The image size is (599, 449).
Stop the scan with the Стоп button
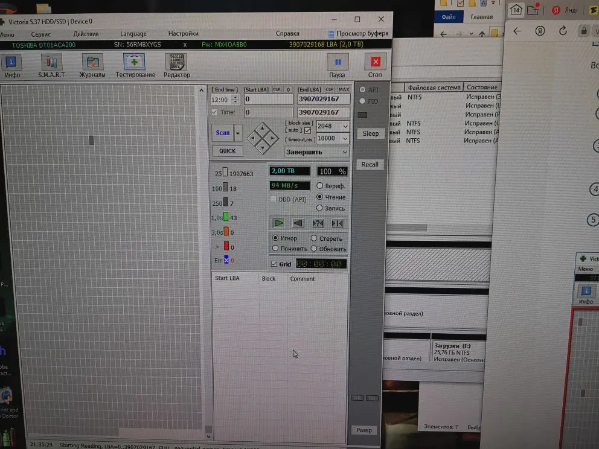(375, 66)
